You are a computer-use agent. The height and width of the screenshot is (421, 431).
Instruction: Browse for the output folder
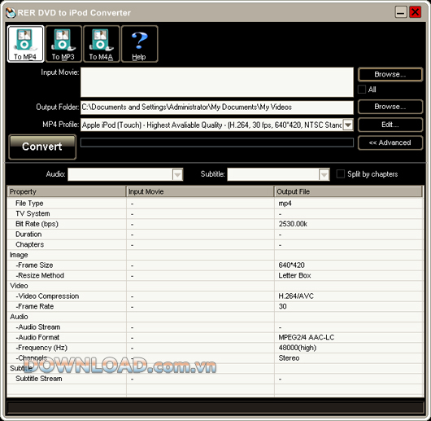(x=390, y=107)
